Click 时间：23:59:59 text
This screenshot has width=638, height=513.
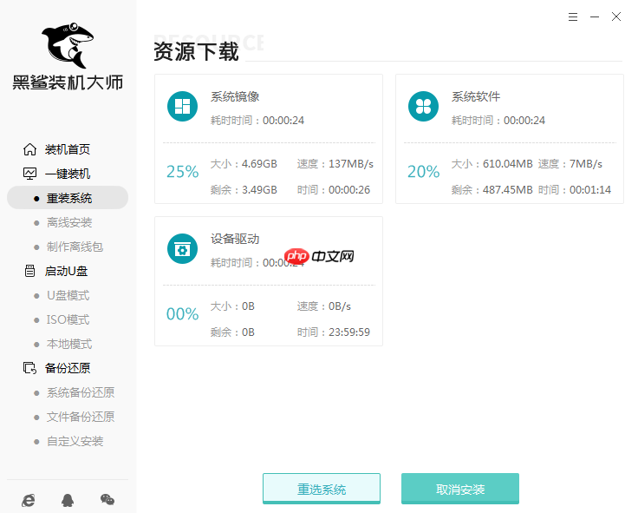tap(334, 332)
